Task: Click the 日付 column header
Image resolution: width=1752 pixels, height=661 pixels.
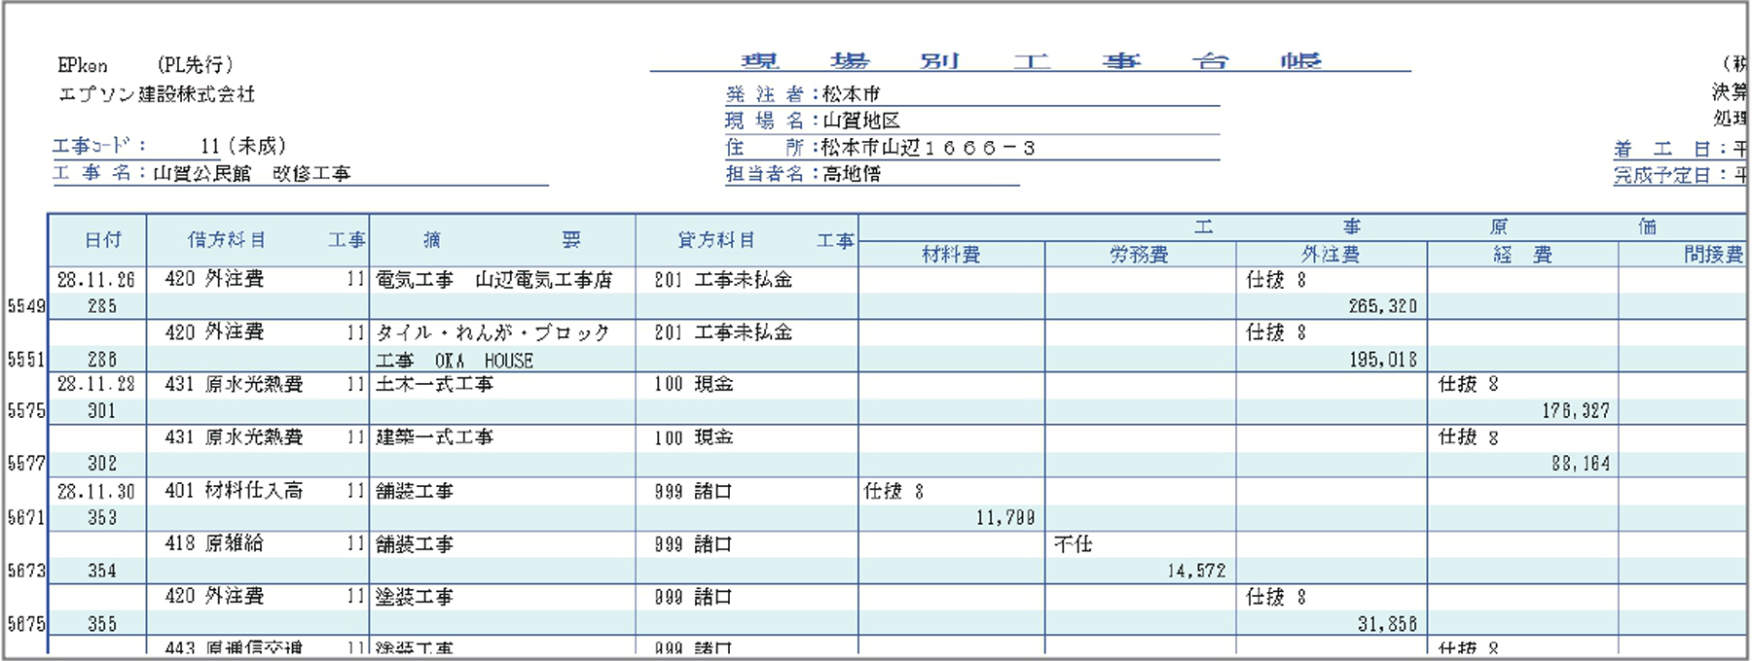Action: tap(102, 240)
